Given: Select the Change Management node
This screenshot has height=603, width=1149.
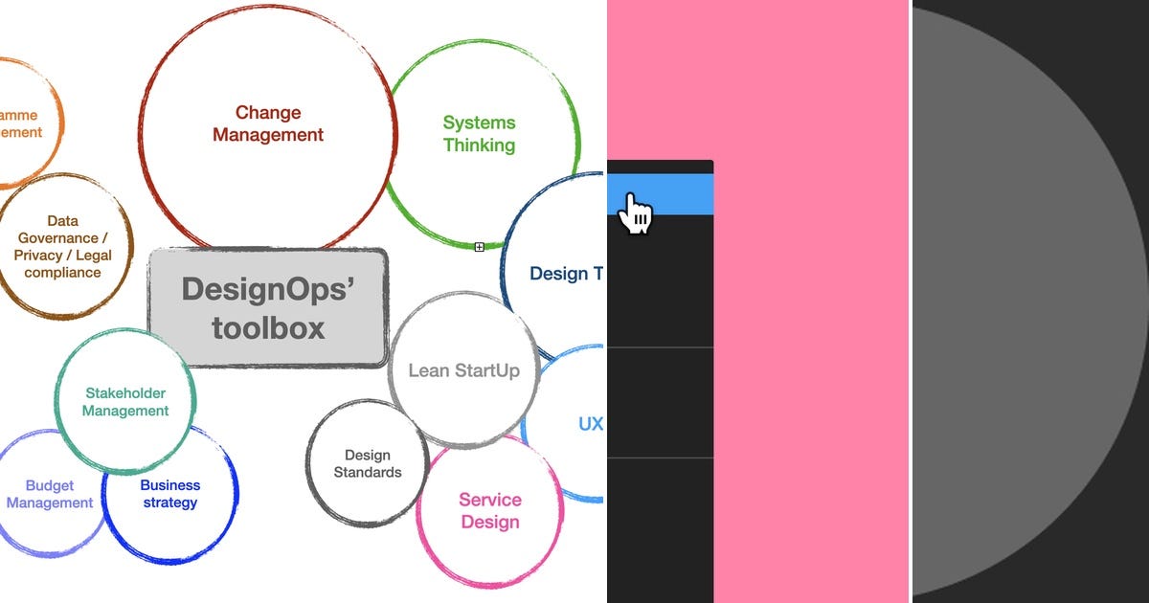Looking at the screenshot, I should click(x=266, y=123).
